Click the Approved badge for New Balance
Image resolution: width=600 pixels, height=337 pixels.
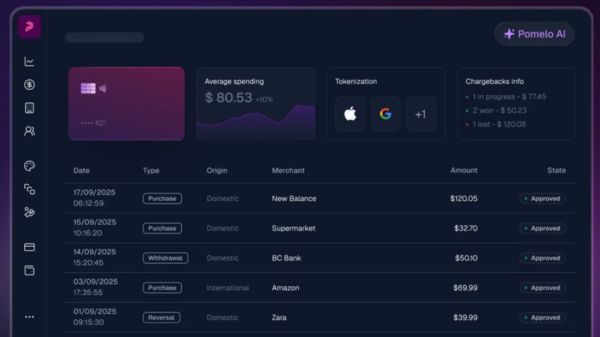pyautogui.click(x=543, y=198)
